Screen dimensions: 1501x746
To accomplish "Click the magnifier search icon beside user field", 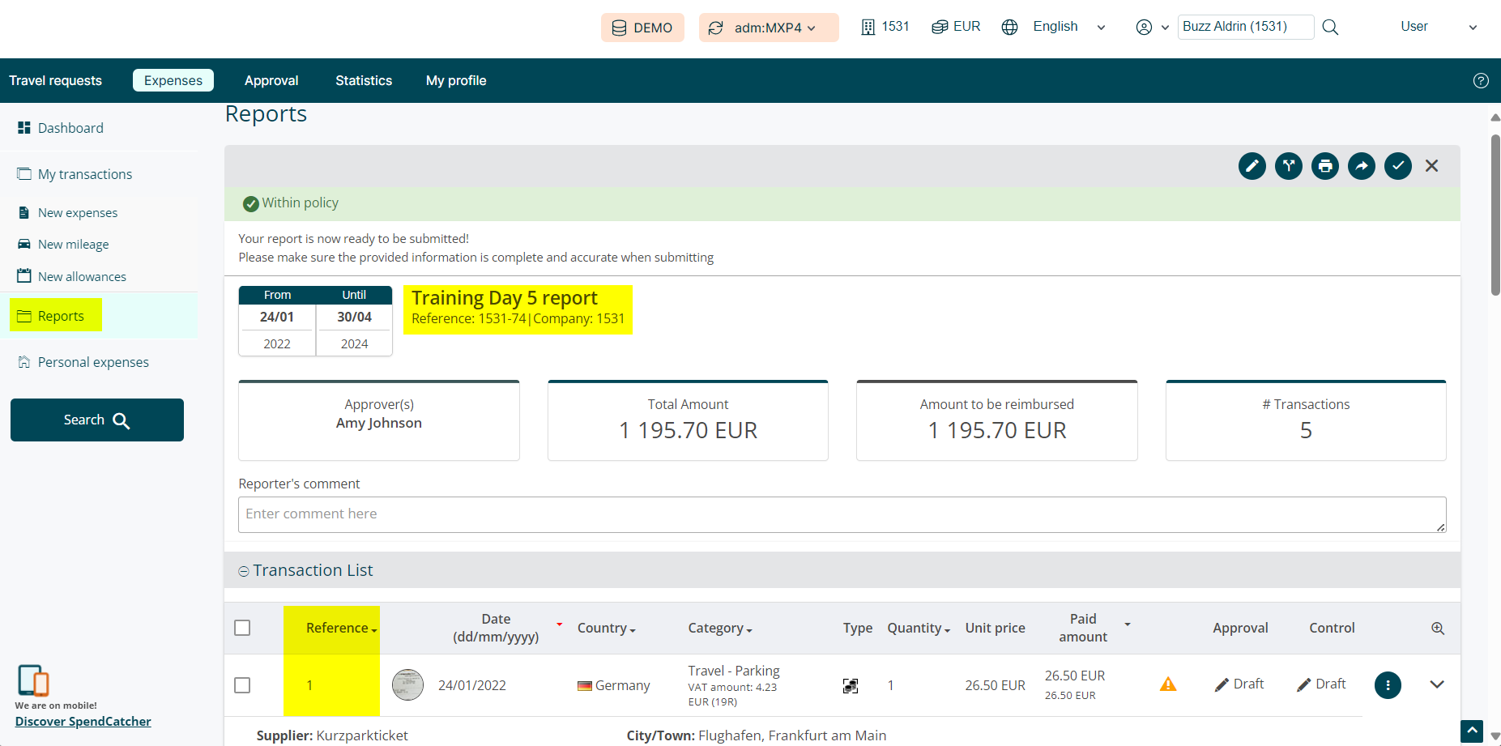I will click(1330, 28).
